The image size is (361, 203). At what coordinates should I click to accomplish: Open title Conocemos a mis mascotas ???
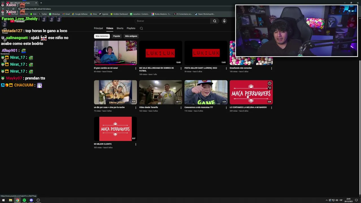tap(199, 107)
